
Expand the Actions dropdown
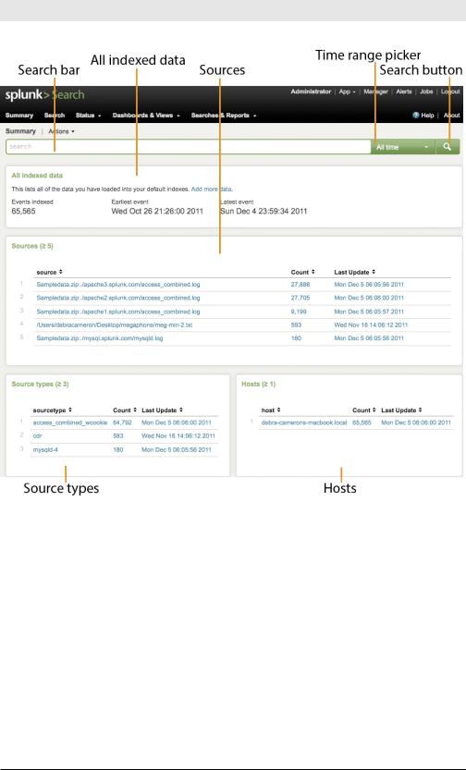click(x=61, y=131)
